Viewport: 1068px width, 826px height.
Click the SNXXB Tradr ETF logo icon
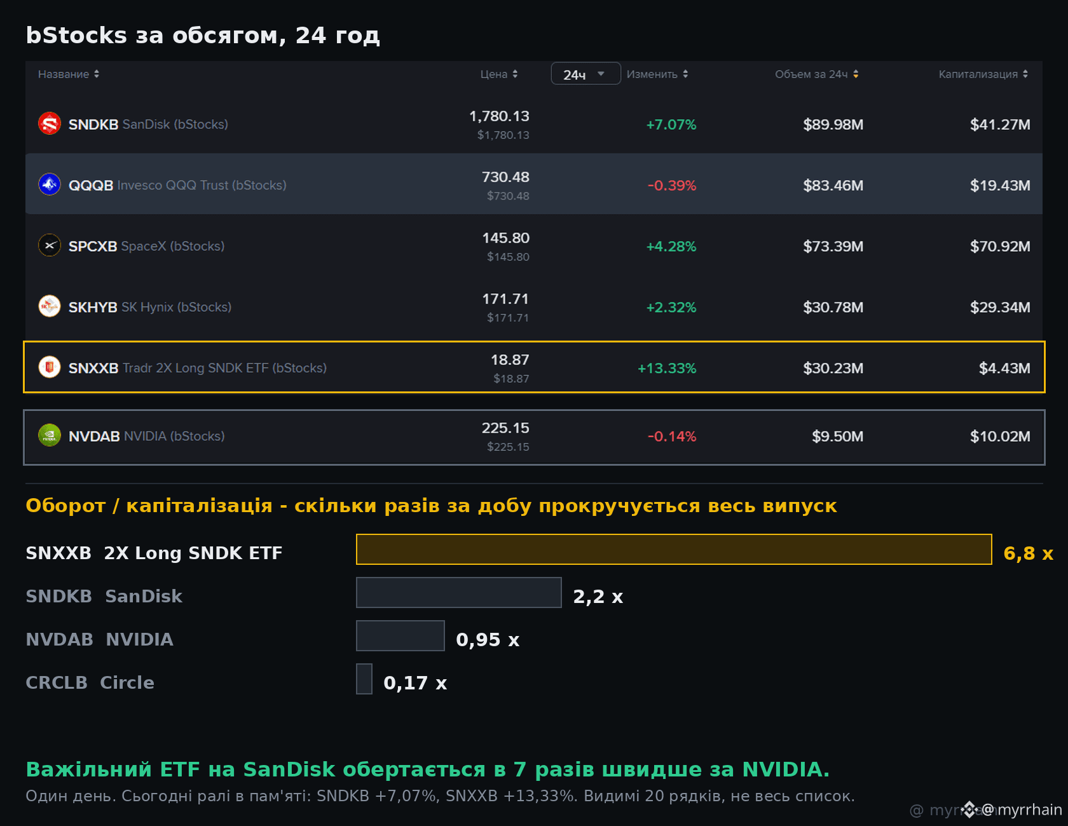click(50, 367)
